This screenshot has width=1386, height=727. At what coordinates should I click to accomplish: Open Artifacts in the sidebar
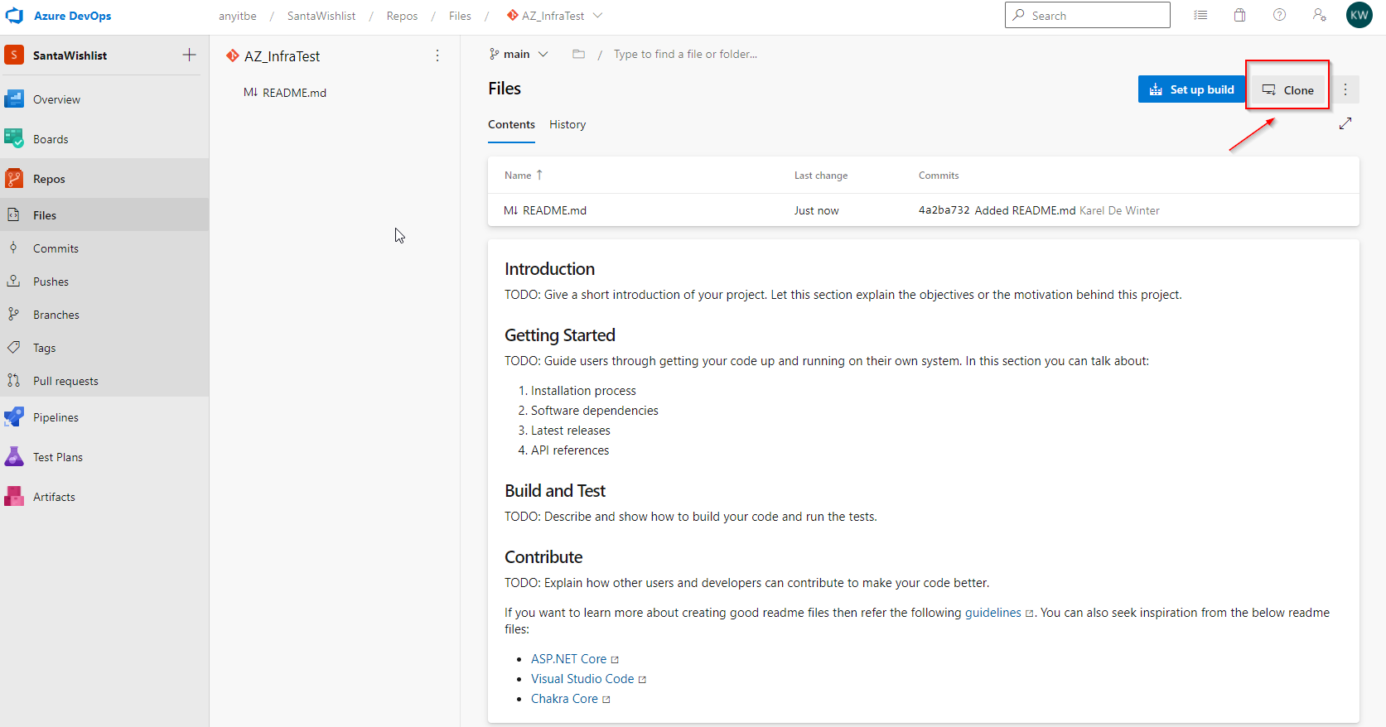[104, 497]
